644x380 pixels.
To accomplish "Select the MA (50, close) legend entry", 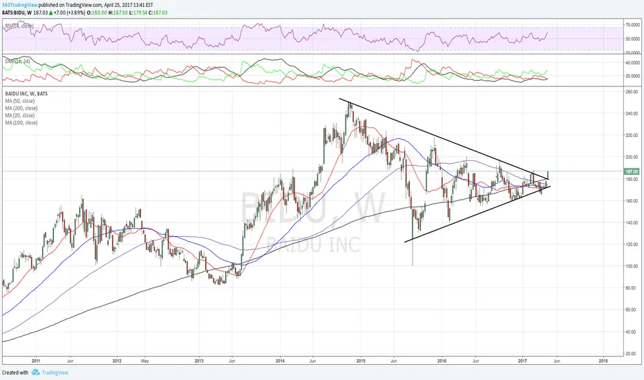I will 20,101.
